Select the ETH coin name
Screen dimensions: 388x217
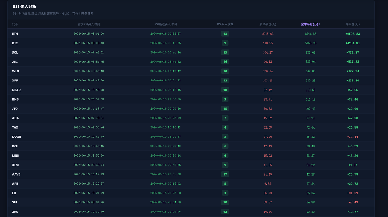click(15, 34)
